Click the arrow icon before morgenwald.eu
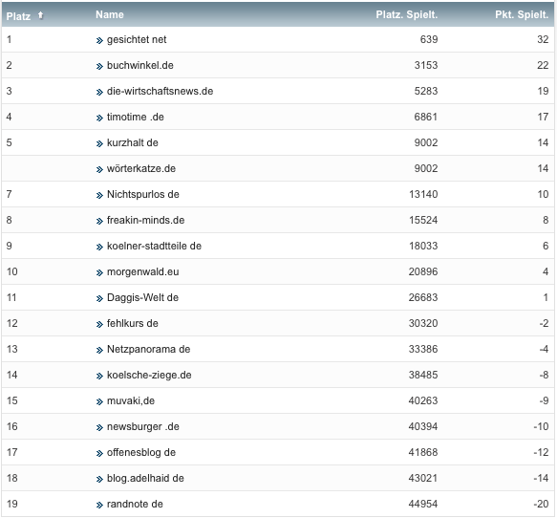The width and height of the screenshot is (557, 518). click(99, 272)
